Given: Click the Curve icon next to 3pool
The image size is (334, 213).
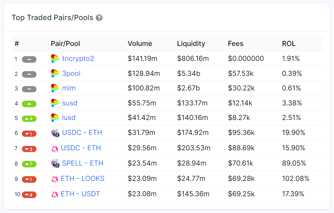Looking at the screenshot, I should pos(55,74).
